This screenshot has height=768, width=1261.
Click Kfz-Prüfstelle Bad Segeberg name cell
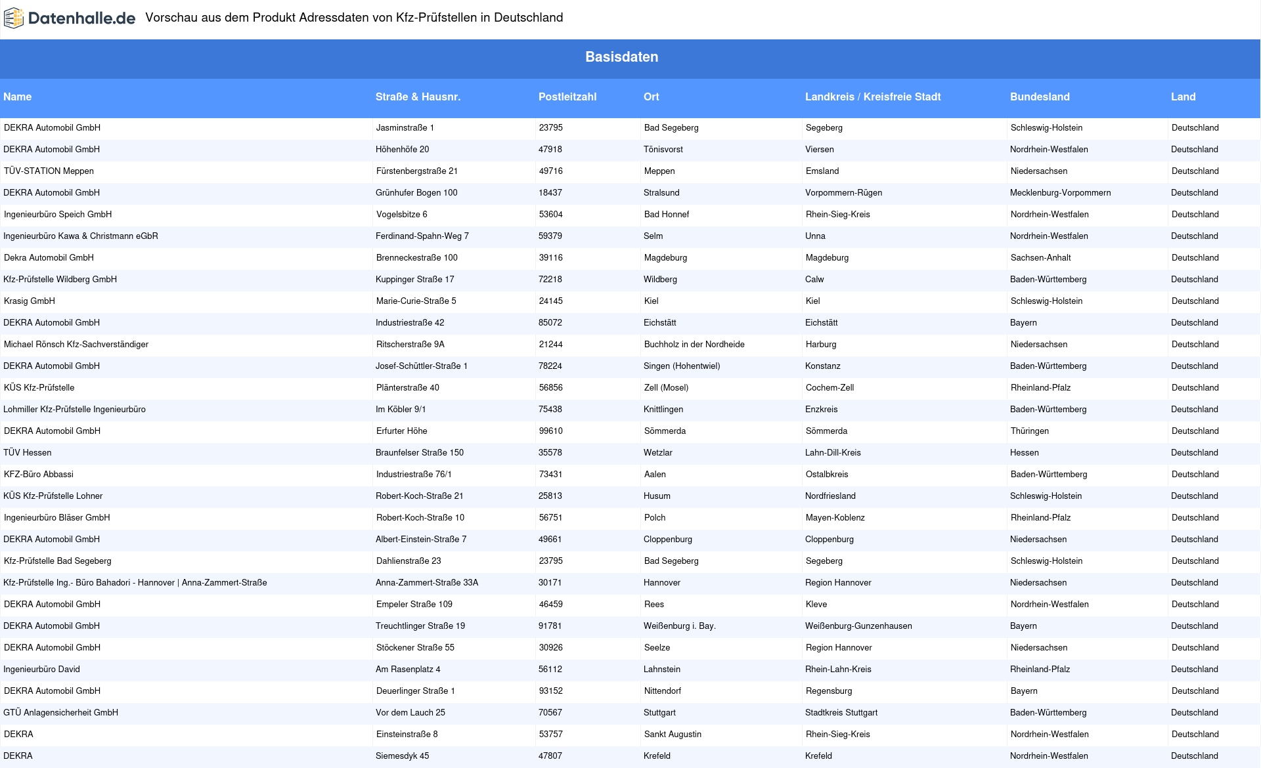[x=58, y=561]
